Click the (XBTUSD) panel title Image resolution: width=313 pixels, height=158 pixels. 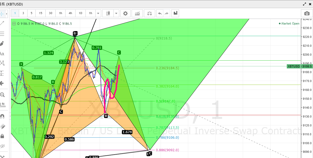pyautogui.click(x=14, y=4)
